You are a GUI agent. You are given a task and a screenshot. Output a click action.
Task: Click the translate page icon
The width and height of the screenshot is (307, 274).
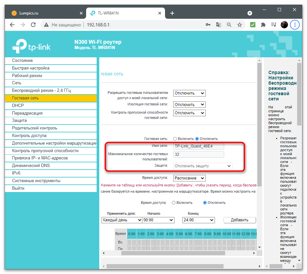[x=219, y=25]
